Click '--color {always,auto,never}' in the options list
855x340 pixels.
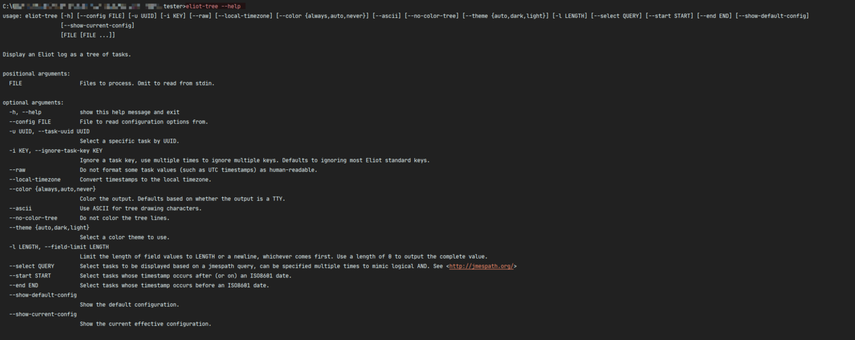tap(52, 189)
